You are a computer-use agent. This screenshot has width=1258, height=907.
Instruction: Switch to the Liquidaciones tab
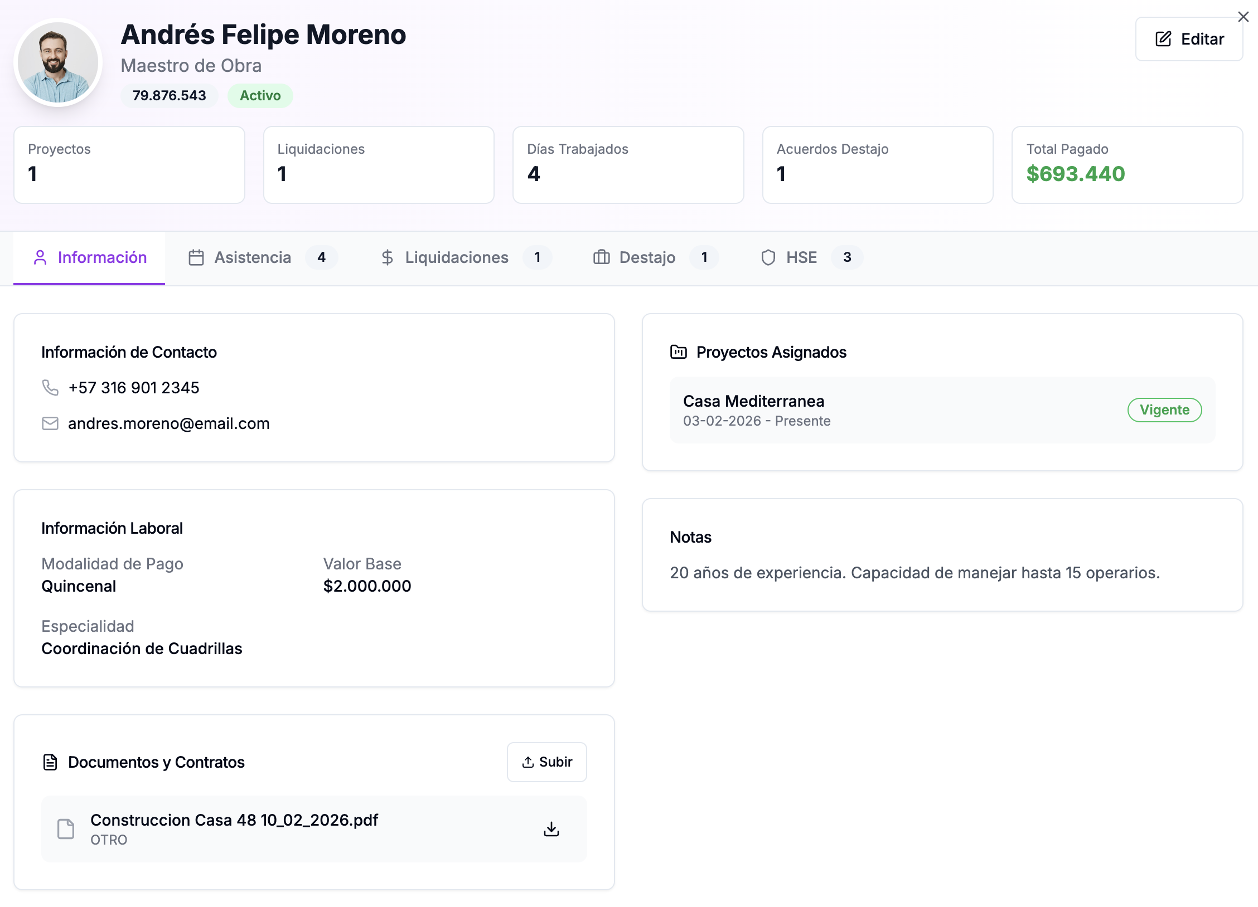466,257
